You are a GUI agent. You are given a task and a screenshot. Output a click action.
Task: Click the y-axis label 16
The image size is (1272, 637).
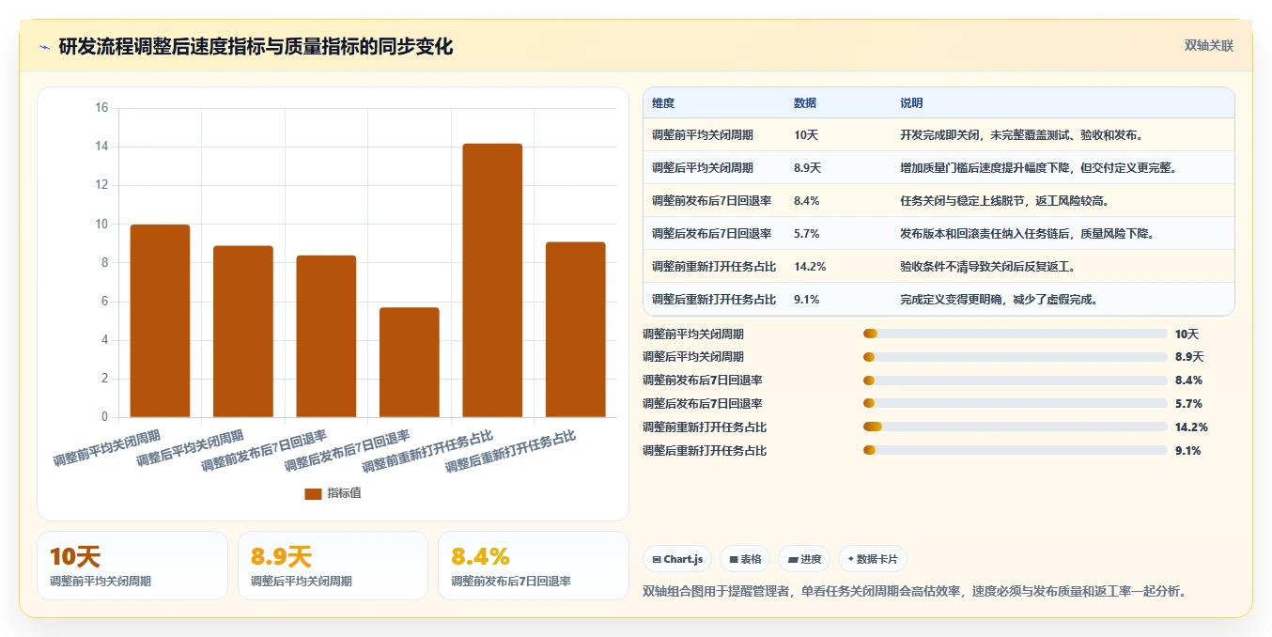pyautogui.click(x=101, y=108)
